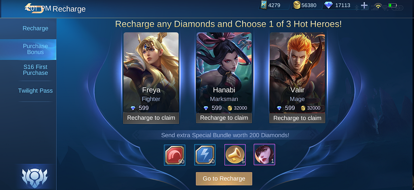Select the blue lightning reward icon
This screenshot has height=190, width=414.
205,155
